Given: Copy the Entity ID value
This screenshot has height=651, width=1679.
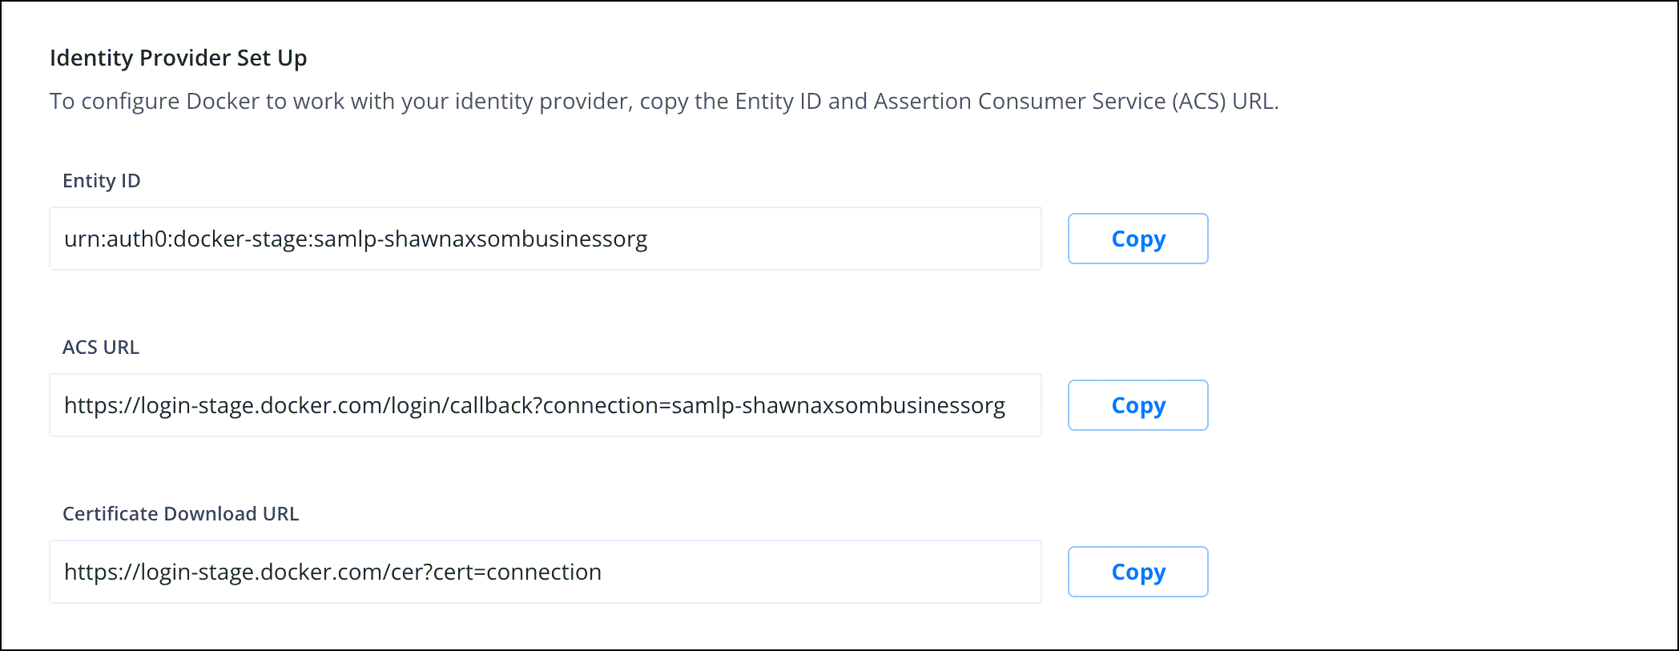Looking at the screenshot, I should [x=1137, y=239].
